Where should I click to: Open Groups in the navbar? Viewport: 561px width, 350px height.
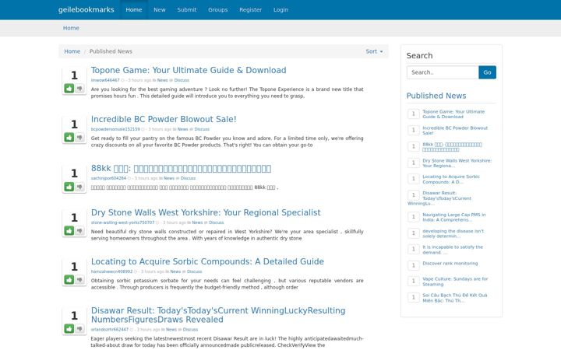coord(218,9)
